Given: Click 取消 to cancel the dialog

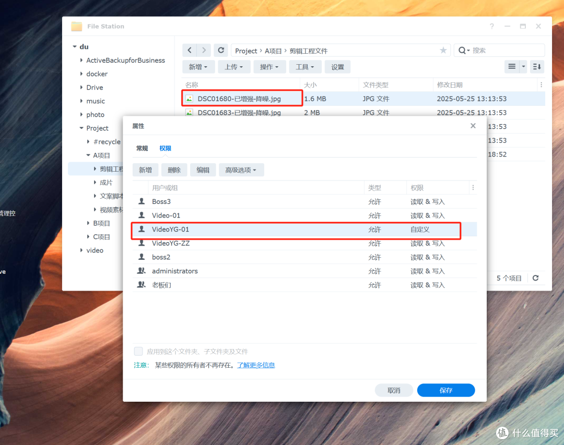Looking at the screenshot, I should 394,390.
